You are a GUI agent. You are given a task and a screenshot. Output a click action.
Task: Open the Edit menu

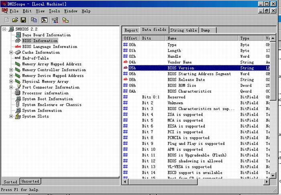pyautogui.click(x=27, y=11)
